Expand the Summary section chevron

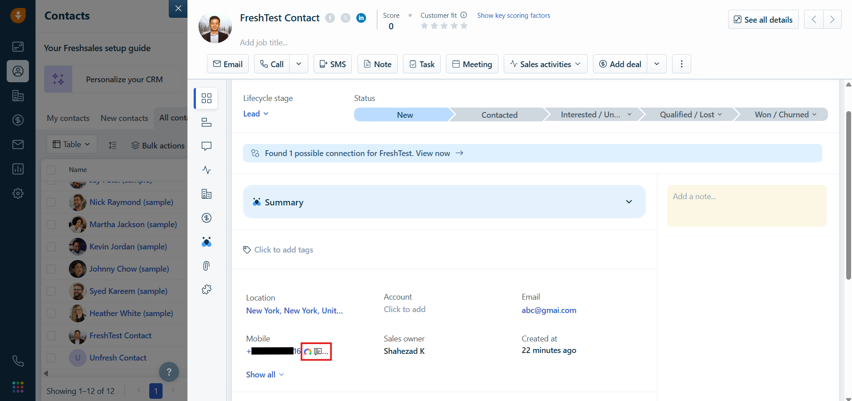[629, 202]
